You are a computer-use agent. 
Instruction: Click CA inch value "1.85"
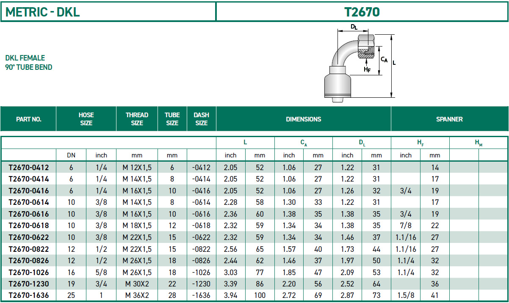[x=289, y=273]
